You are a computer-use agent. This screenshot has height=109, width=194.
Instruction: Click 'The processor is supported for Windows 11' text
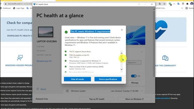85,61
